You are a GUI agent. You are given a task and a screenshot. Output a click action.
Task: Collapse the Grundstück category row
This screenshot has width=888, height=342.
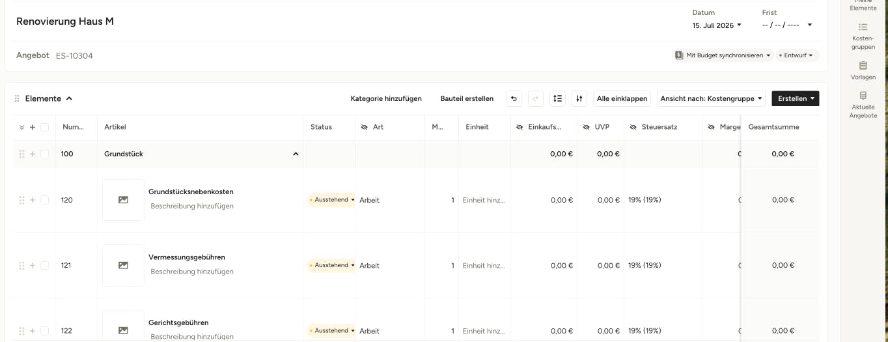(296, 154)
